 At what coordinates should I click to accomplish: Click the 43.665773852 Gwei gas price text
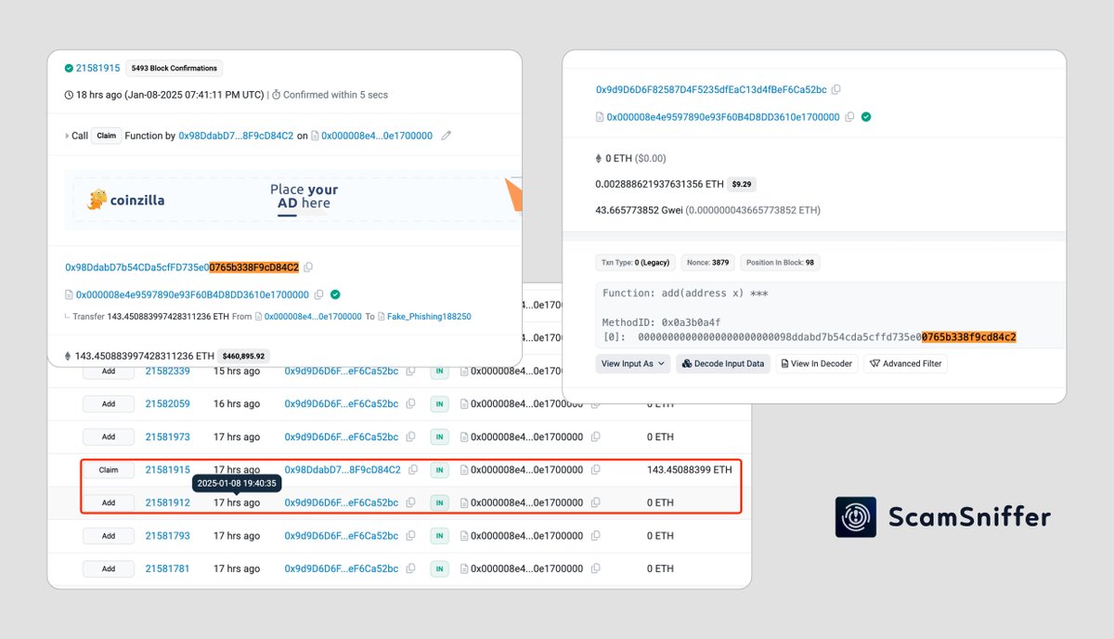pyautogui.click(x=639, y=211)
